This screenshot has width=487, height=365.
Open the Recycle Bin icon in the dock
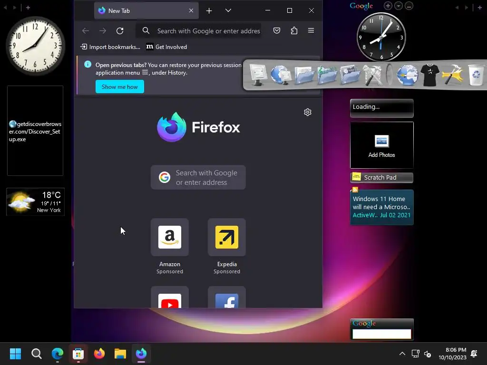[476, 75]
